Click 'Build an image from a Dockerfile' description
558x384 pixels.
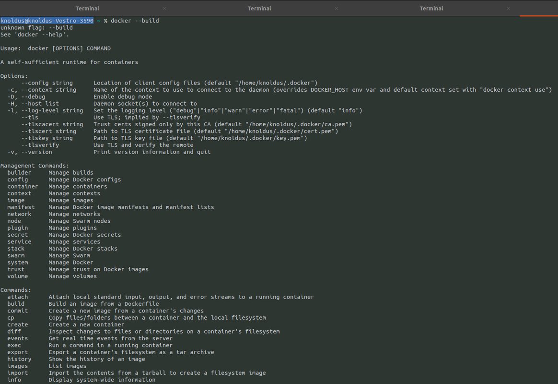104,304
